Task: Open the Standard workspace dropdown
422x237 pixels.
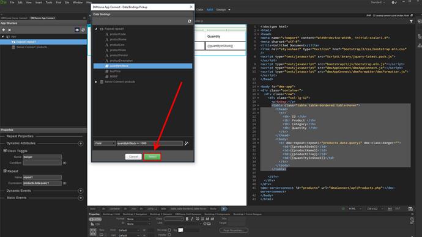Action: pyautogui.click(x=377, y=2)
